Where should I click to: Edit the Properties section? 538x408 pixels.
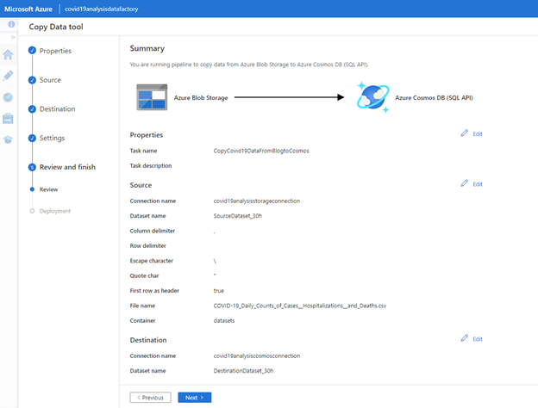point(478,134)
